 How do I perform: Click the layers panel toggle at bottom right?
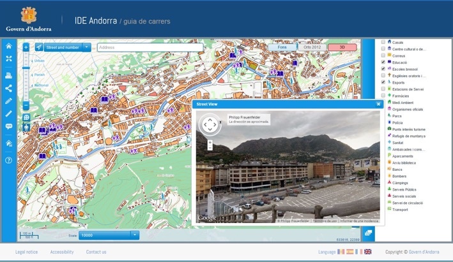pyautogui.click(x=369, y=233)
